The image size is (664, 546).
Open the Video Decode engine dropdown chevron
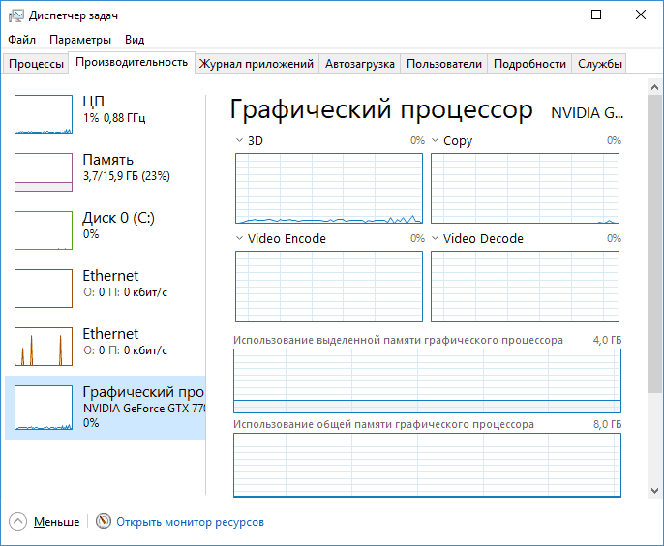pos(435,238)
